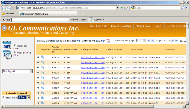Open VoipFiles save icon for record 68931
Viewport: 190px width, 109px height.
click(x=42, y=67)
